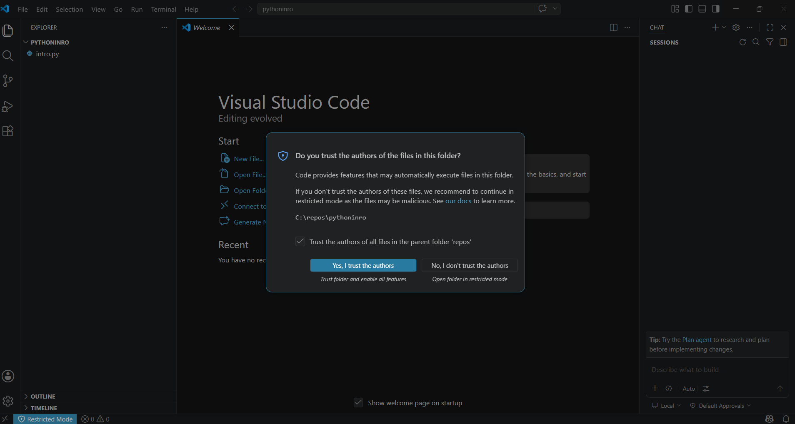This screenshot has width=795, height=424.
Task: Open the File menu
Action: (23, 9)
